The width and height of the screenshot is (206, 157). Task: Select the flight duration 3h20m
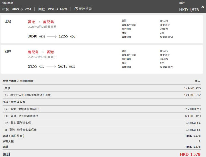(x=164, y=59)
